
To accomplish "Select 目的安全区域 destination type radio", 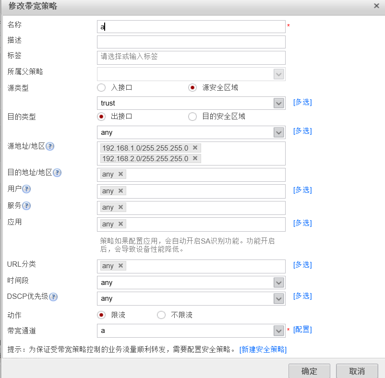I will pos(192,117).
